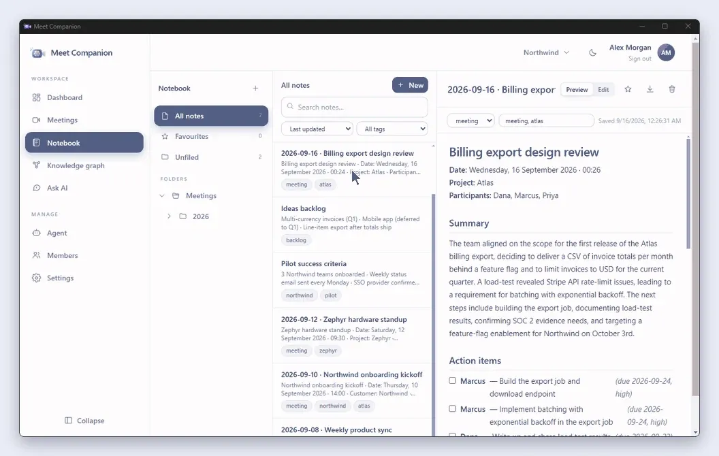The height and width of the screenshot is (456, 719).
Task: Click the Meetings camera icon
Action: (x=37, y=120)
